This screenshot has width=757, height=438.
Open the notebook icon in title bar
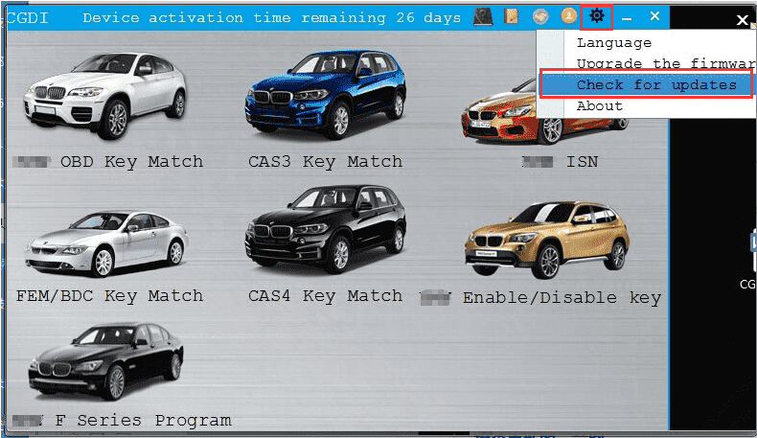click(x=512, y=16)
